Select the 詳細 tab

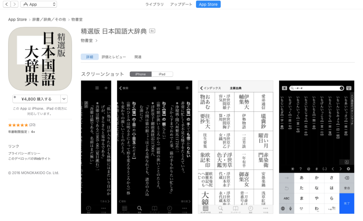pos(90,57)
